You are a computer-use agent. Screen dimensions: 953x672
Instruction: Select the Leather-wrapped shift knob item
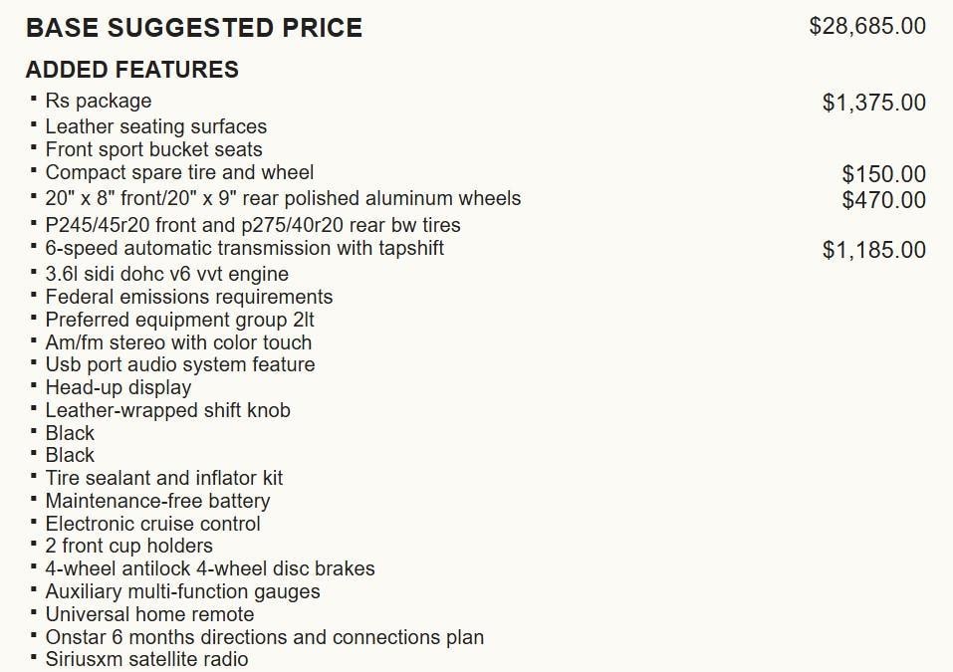(x=168, y=410)
